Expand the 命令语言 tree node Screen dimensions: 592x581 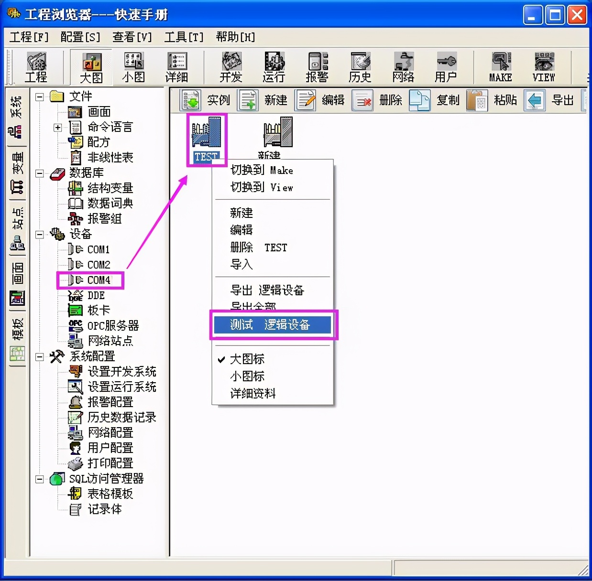tap(58, 128)
